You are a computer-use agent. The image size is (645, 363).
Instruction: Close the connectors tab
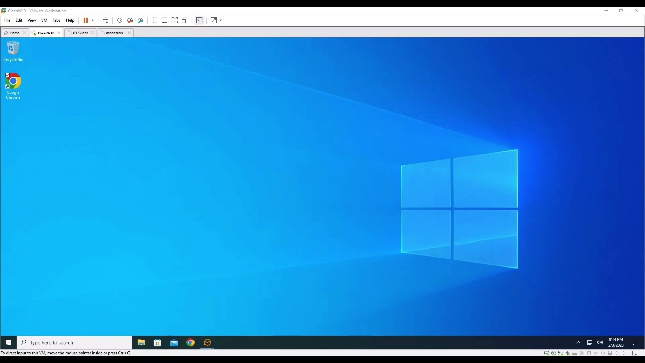coord(129,33)
